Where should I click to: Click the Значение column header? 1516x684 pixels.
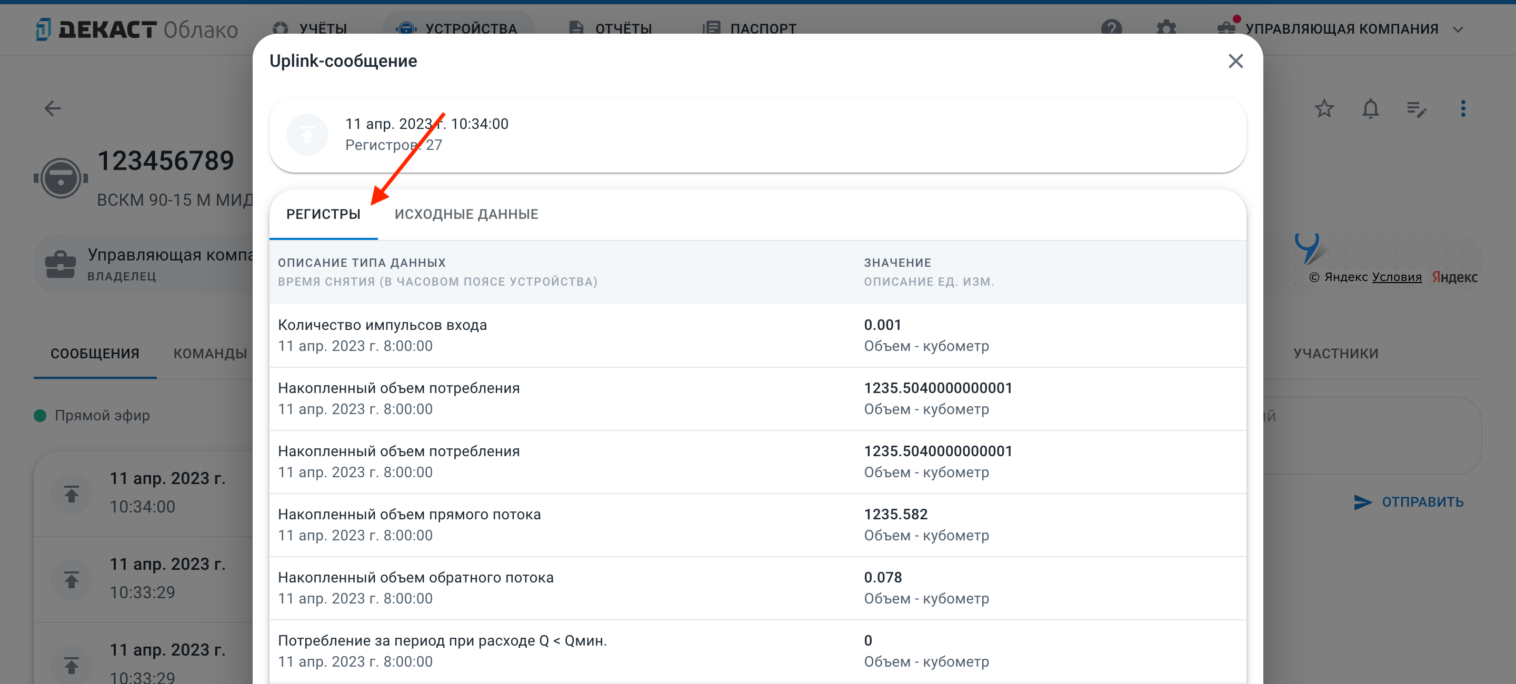tap(897, 263)
